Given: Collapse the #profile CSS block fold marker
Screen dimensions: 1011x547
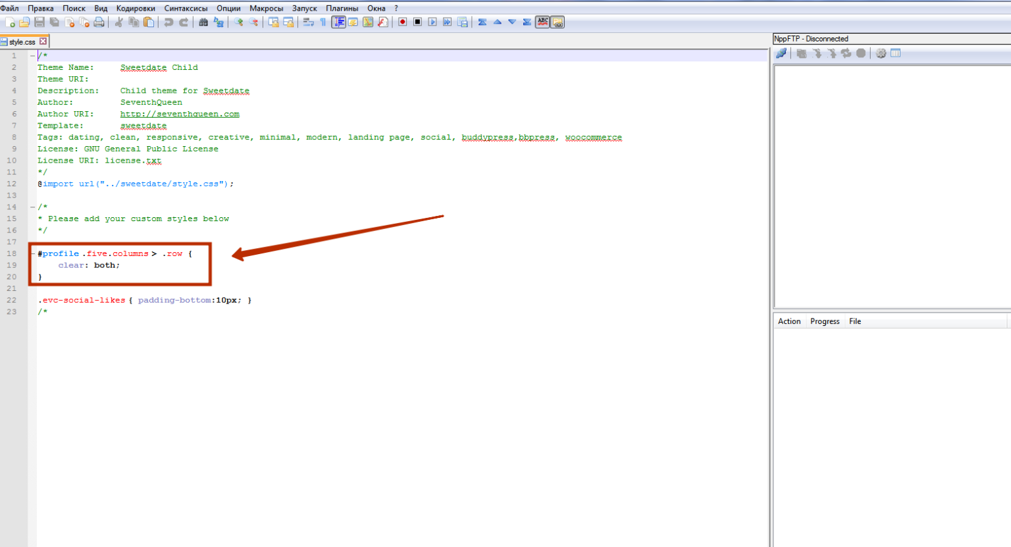Looking at the screenshot, I should (x=32, y=254).
